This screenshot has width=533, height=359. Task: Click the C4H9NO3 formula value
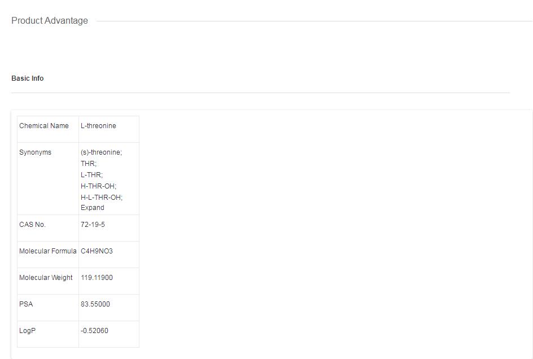click(97, 251)
